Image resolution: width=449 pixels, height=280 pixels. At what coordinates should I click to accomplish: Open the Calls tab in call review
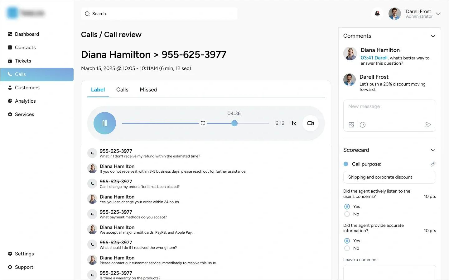tap(122, 90)
